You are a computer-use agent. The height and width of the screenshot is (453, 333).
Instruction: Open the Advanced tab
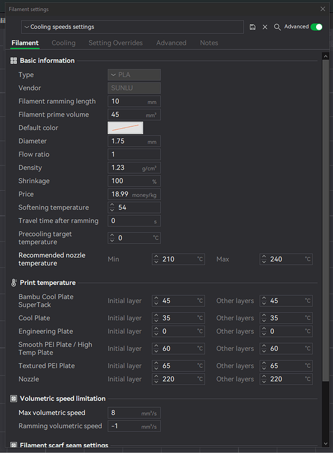click(171, 43)
